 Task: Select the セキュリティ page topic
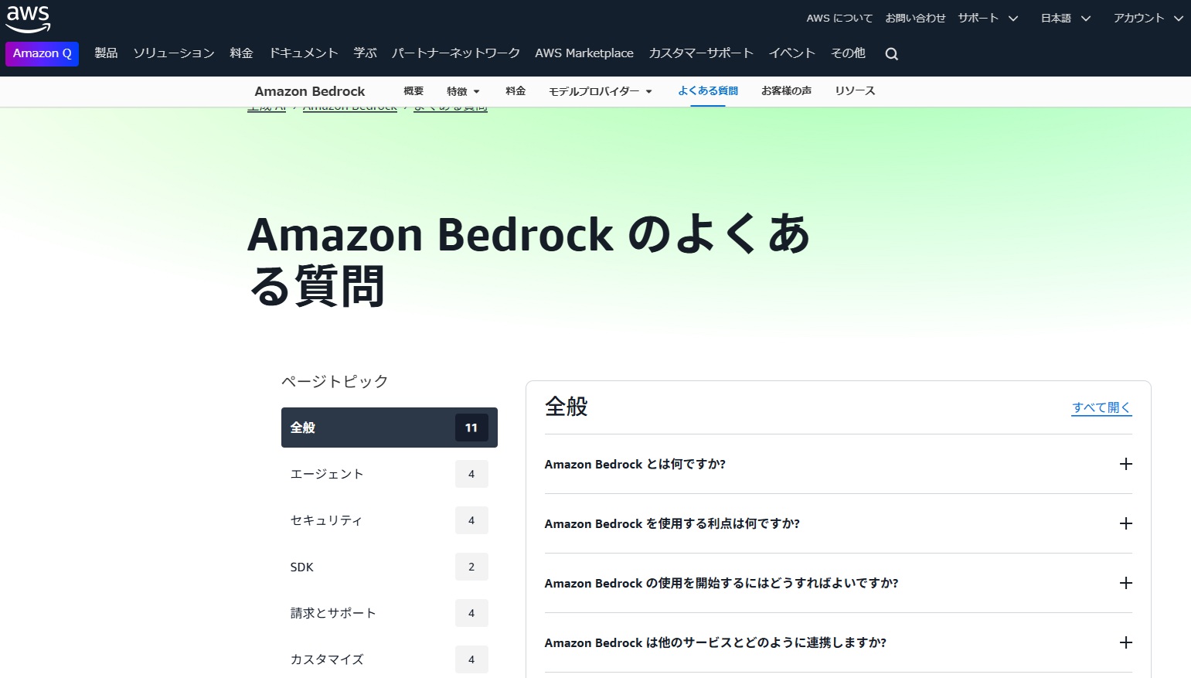click(390, 520)
